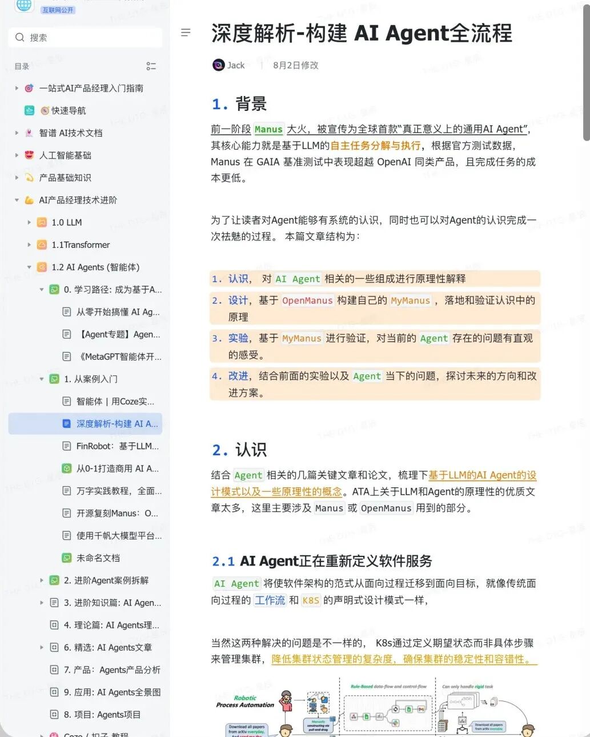Click doc icon for 【Agent专题】Agen...
This screenshot has width=590, height=737.
pos(67,334)
